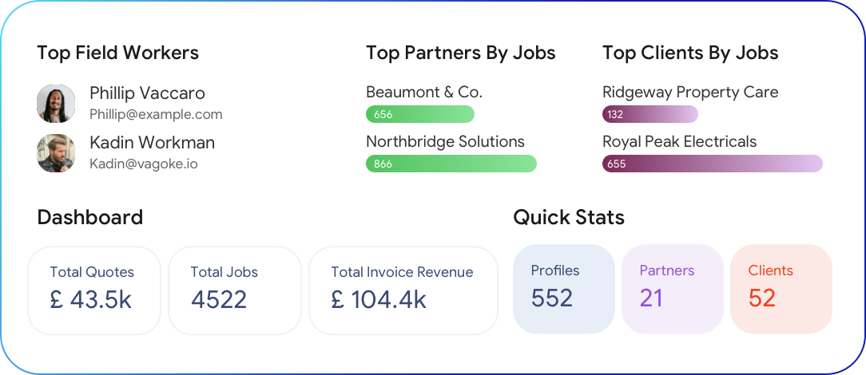Click Kadin Workman's profile avatar
The width and height of the screenshot is (866, 375).
[56, 153]
